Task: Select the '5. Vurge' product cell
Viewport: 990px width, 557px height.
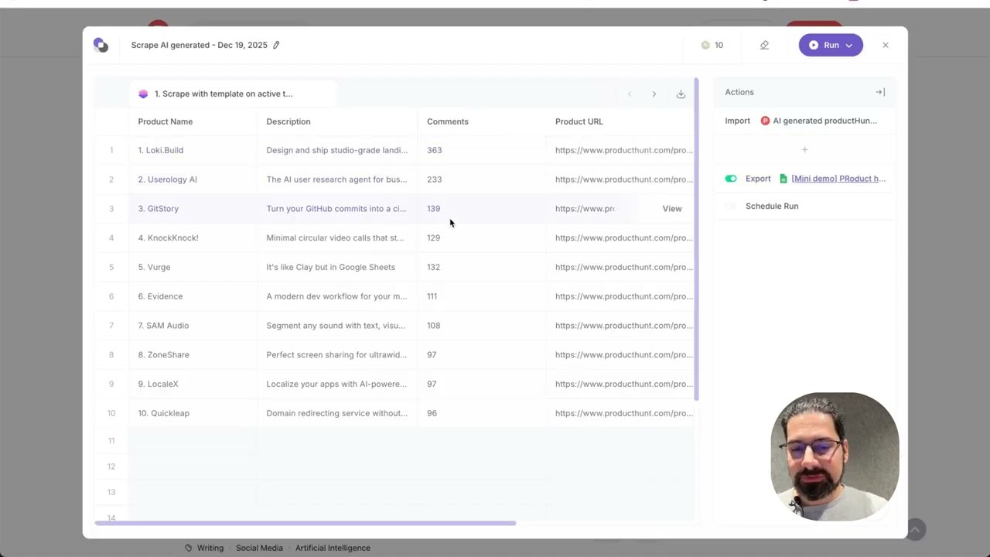Action: click(193, 267)
